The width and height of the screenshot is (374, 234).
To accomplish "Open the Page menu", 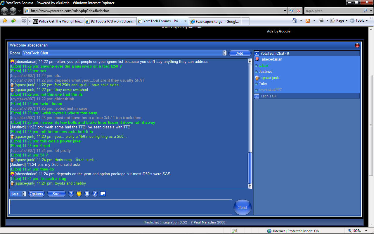I will 339,20.
